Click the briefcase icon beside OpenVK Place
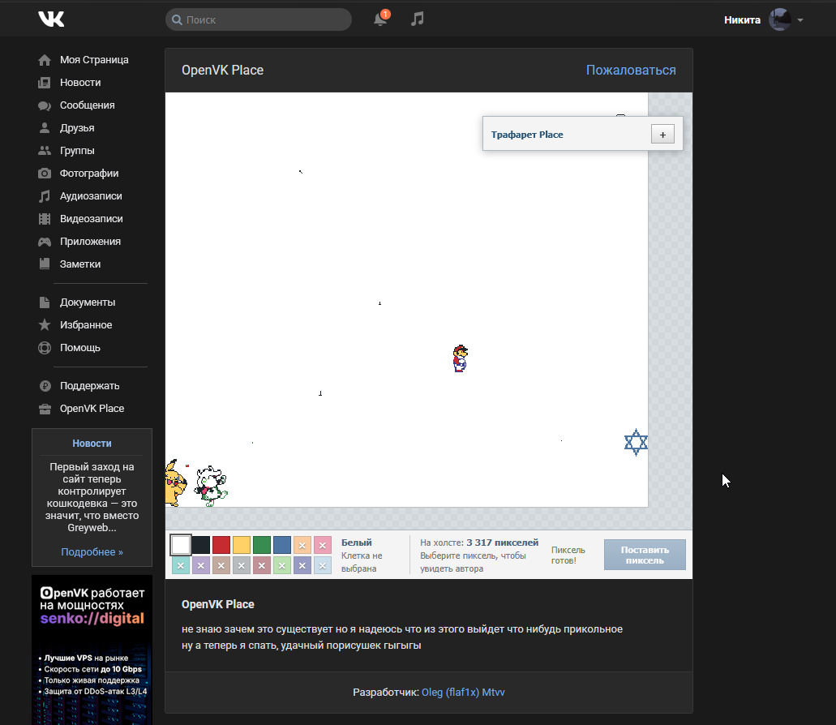Image resolution: width=836 pixels, height=725 pixels. tap(45, 409)
